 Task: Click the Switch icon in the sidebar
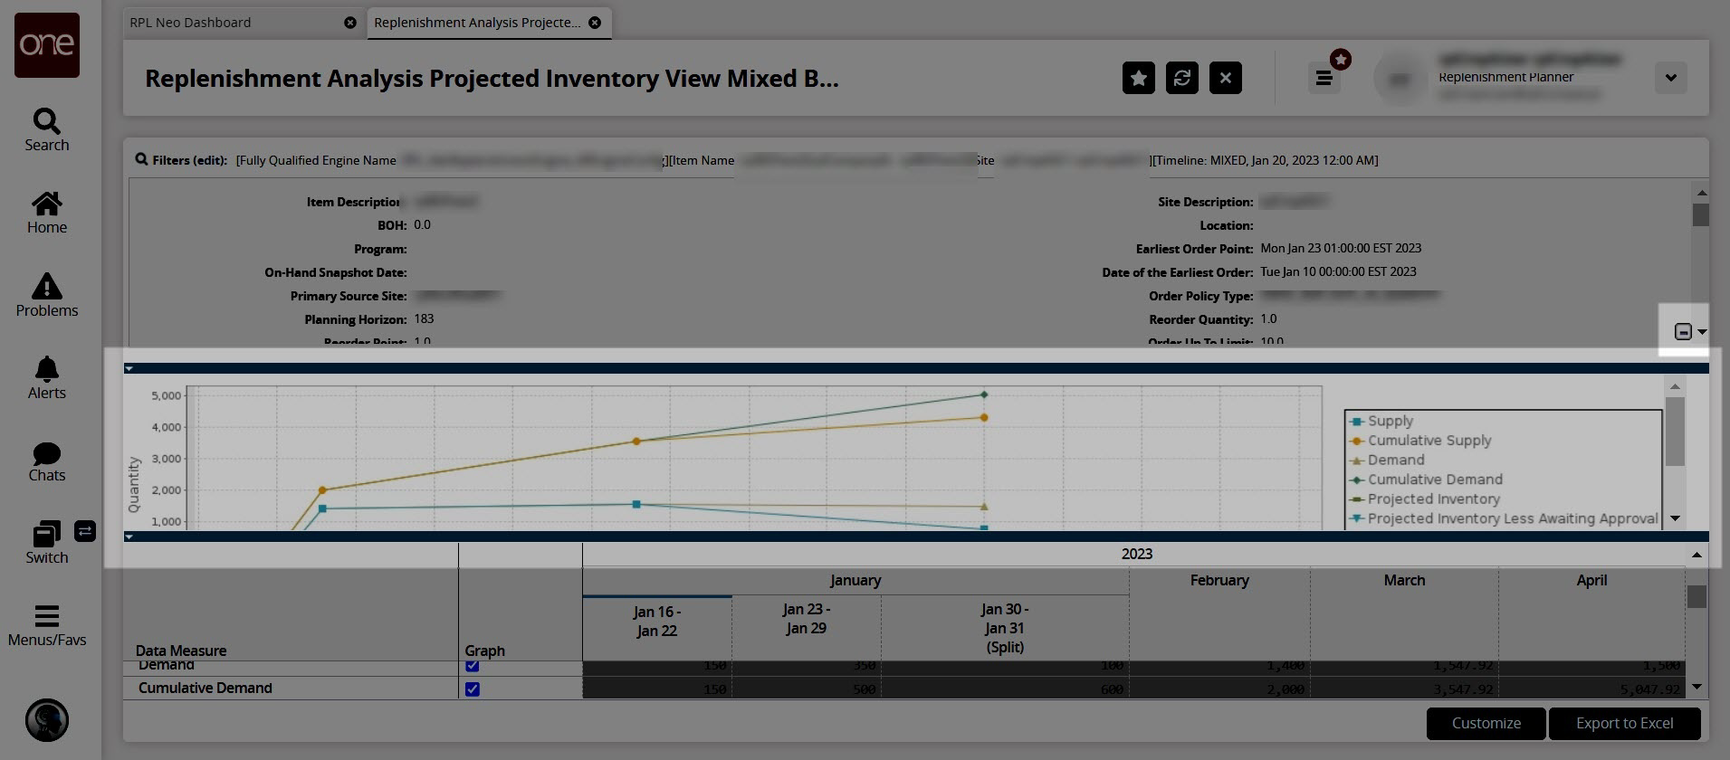[x=47, y=543]
